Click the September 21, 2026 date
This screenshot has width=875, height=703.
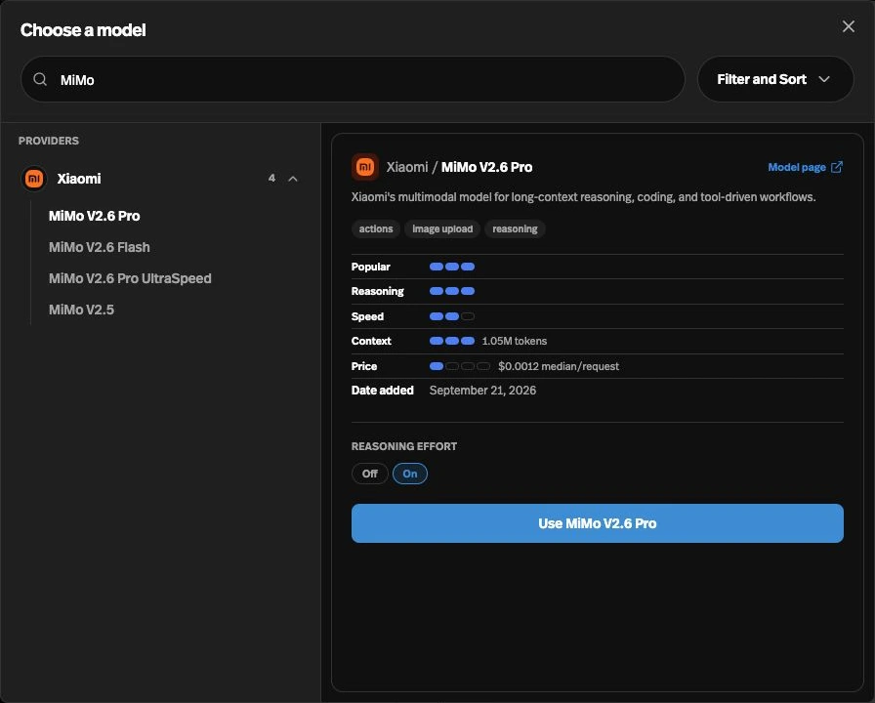[x=482, y=391]
